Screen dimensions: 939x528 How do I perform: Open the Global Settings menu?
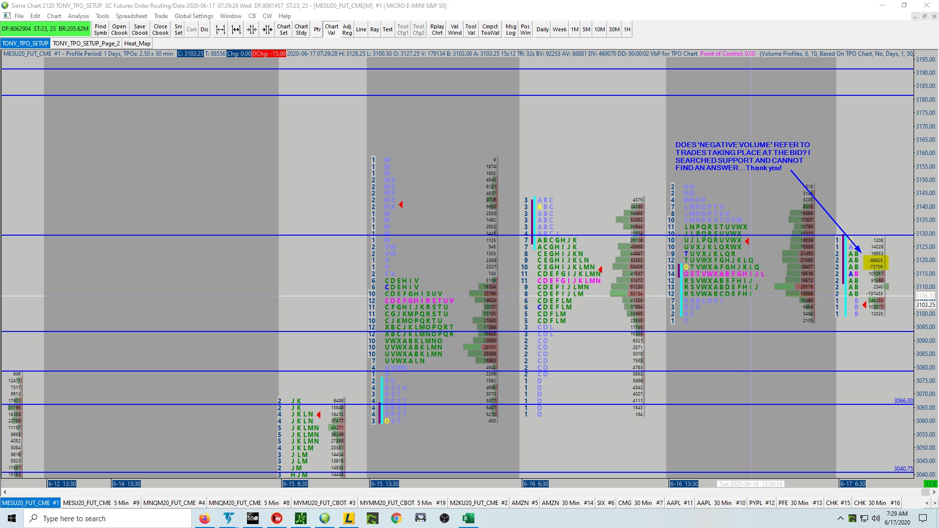(194, 16)
